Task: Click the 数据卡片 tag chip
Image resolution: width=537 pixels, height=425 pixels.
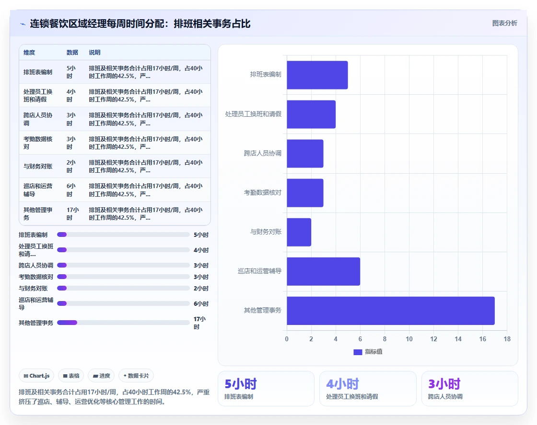Action: pos(136,376)
